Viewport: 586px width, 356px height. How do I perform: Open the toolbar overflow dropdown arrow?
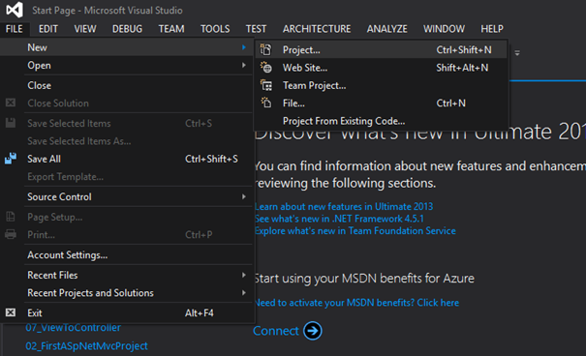pos(517,53)
